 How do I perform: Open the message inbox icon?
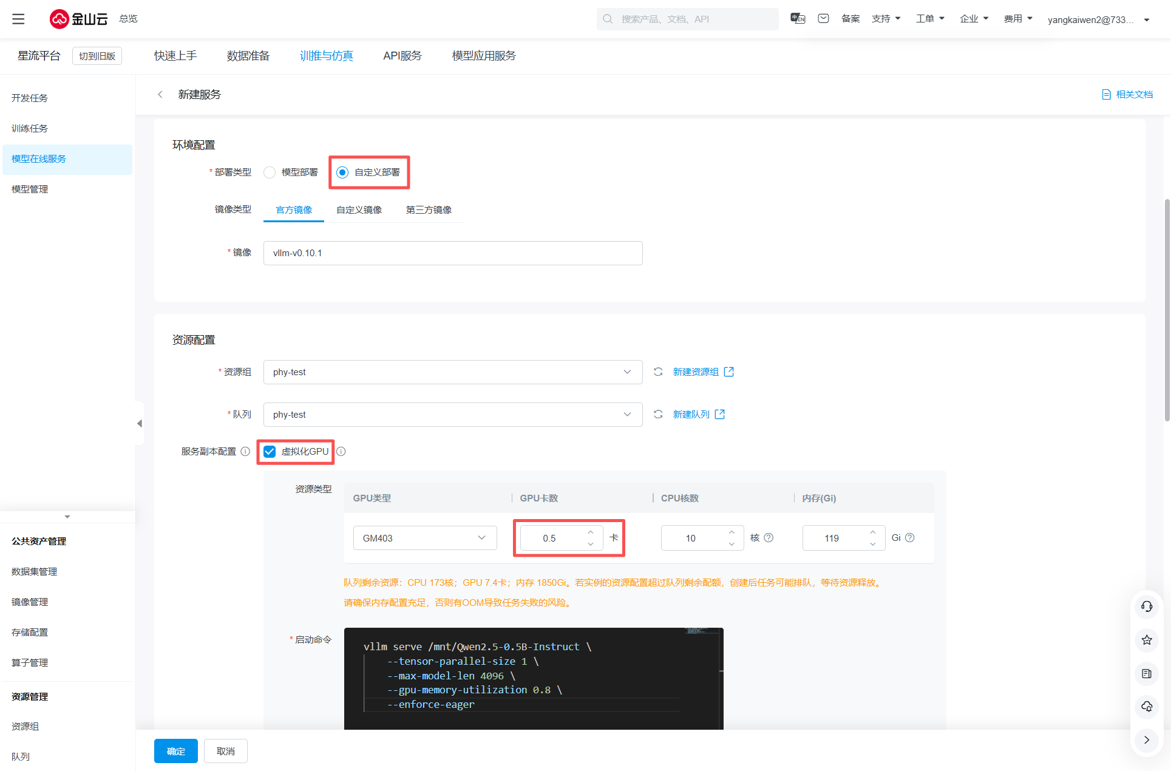823,19
